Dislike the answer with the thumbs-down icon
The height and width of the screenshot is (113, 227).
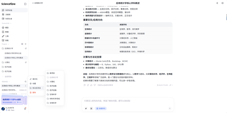[95, 85]
